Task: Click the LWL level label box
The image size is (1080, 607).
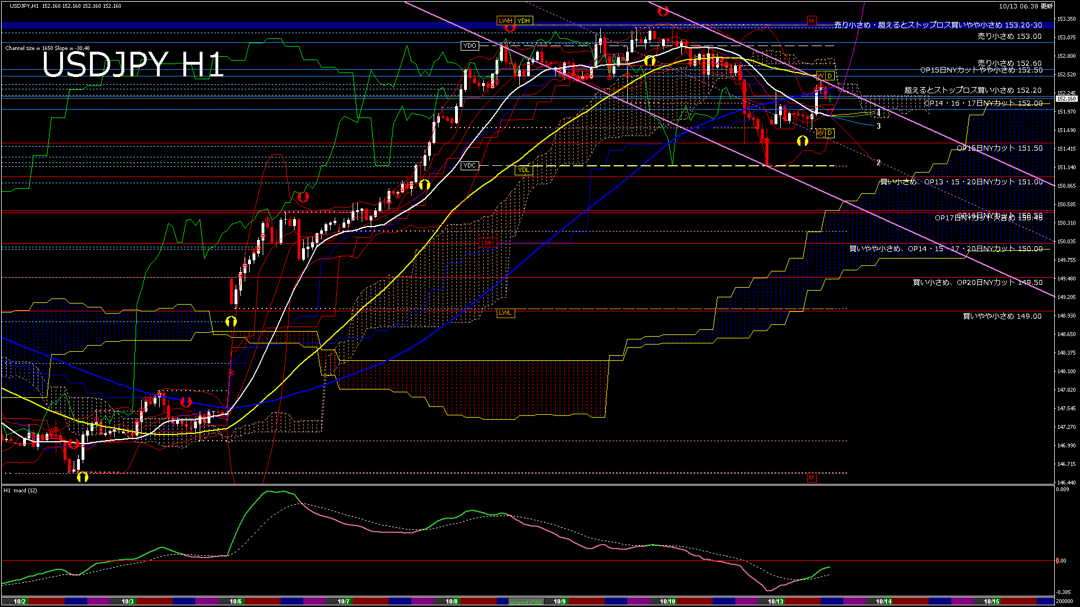Action: [505, 313]
